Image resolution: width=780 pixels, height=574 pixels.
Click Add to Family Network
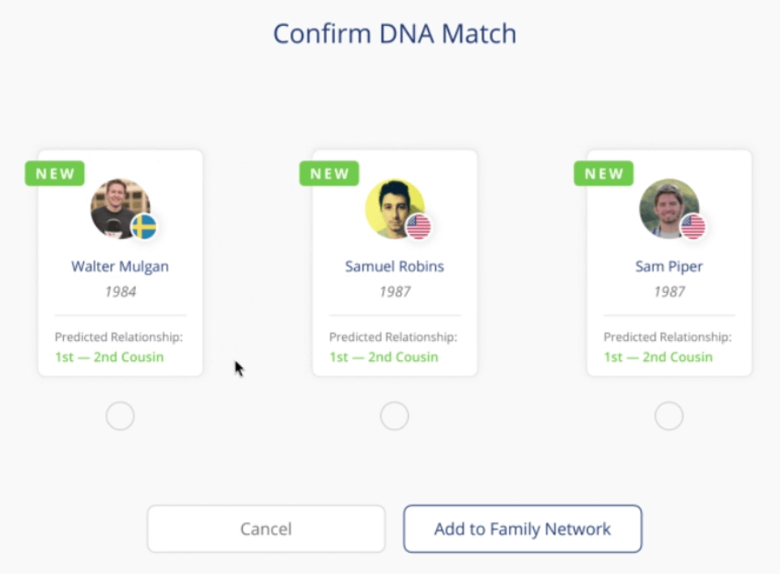[x=522, y=528]
